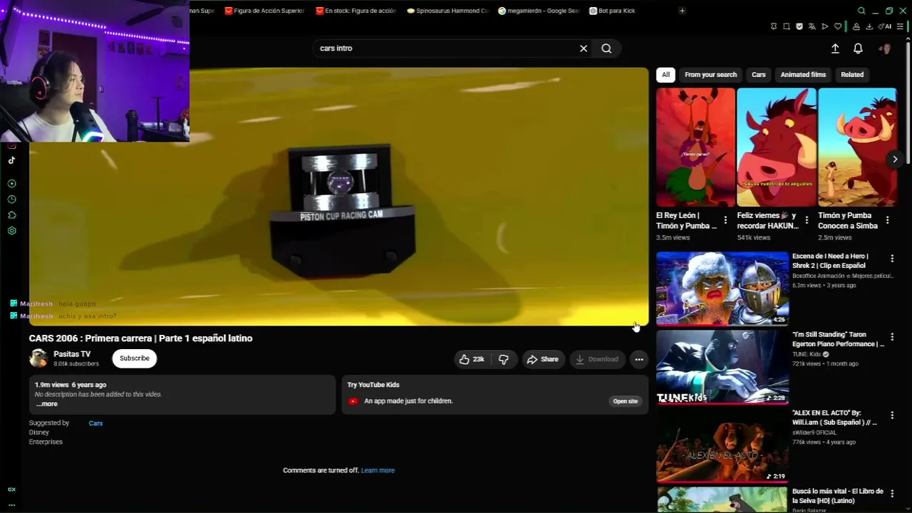Follow the Learn more comments link
This screenshot has height=513, width=912.
(378, 470)
